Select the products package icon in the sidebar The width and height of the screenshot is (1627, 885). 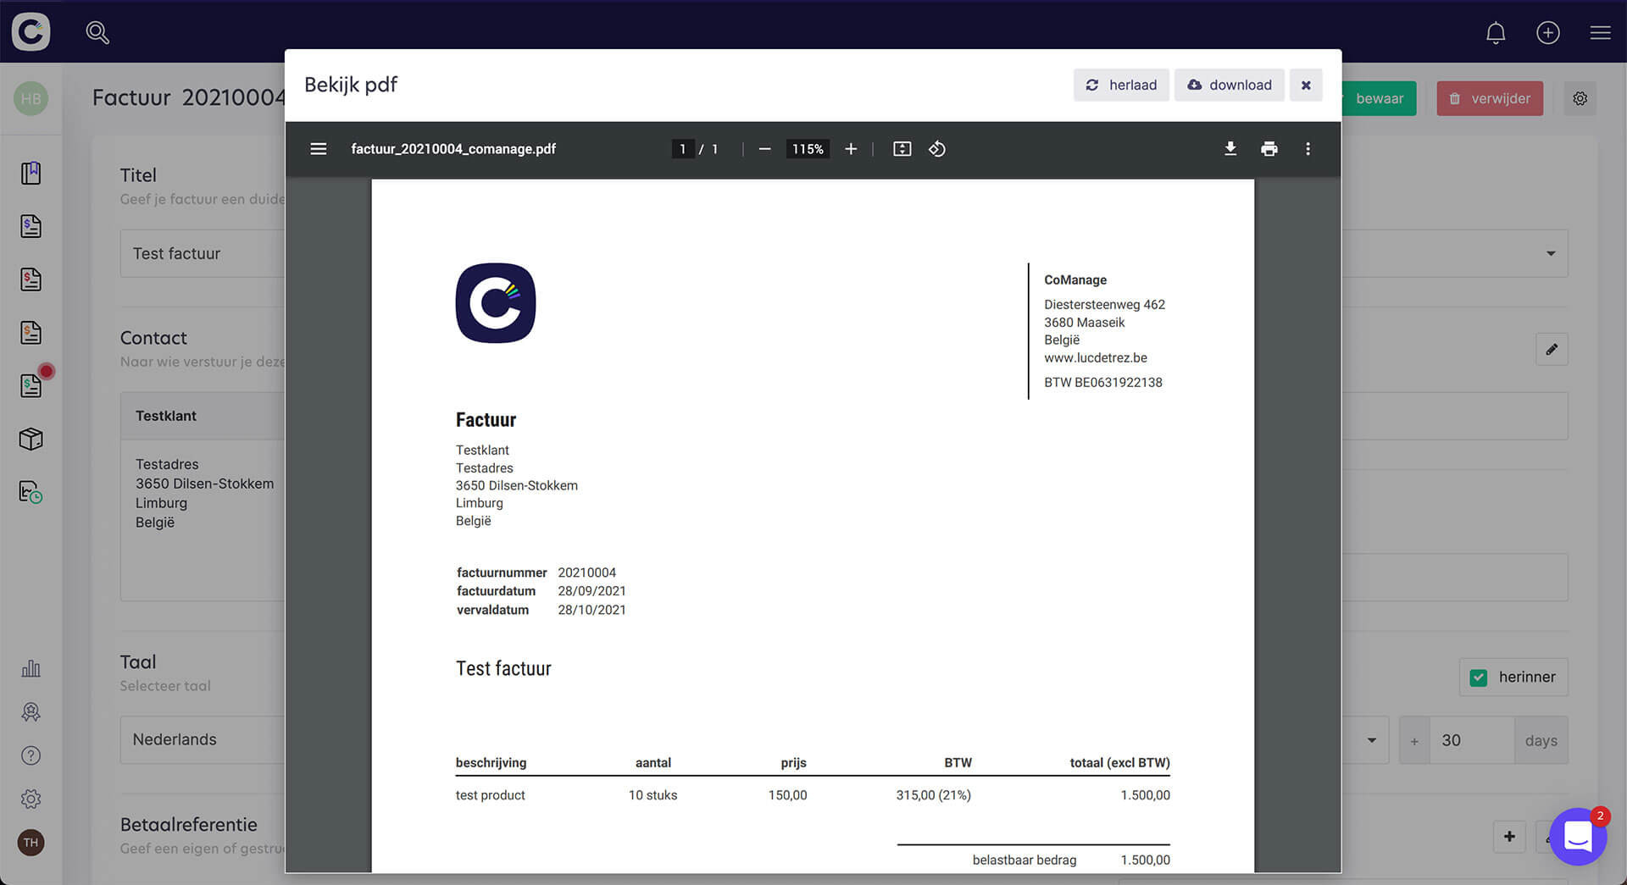[x=31, y=439]
